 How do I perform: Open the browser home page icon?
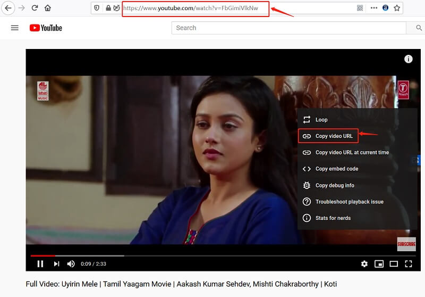coord(48,8)
